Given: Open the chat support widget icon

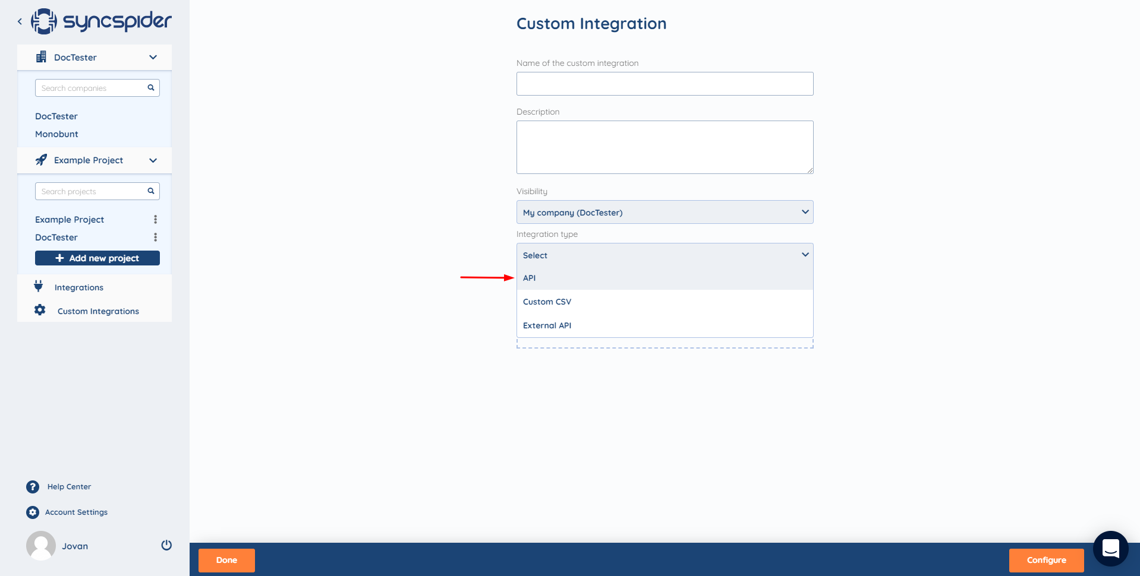Looking at the screenshot, I should (x=1110, y=549).
